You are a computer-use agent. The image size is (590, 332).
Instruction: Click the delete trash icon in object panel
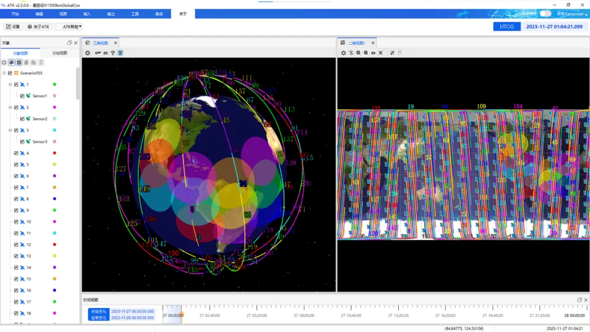[x=41, y=63]
